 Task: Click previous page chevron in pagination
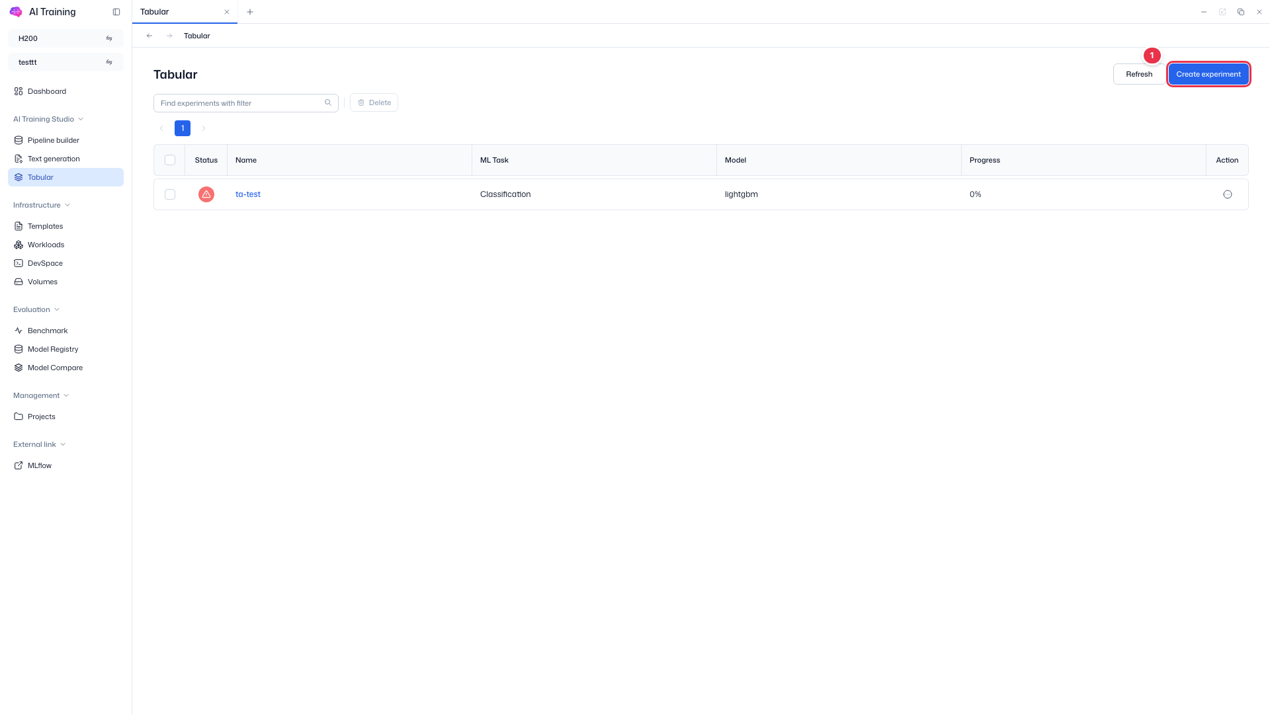(161, 128)
